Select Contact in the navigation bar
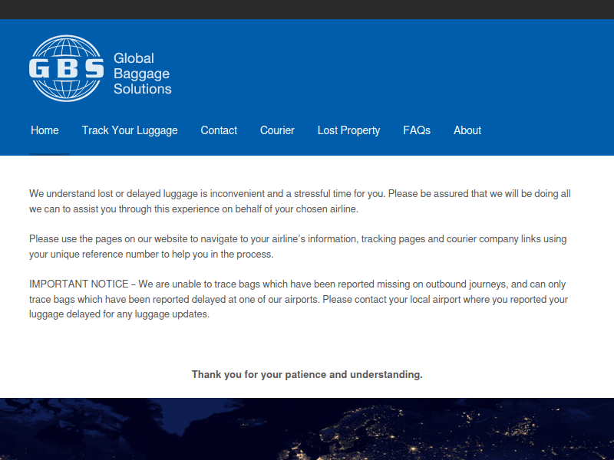Viewport: 614px width, 460px height. tap(219, 130)
